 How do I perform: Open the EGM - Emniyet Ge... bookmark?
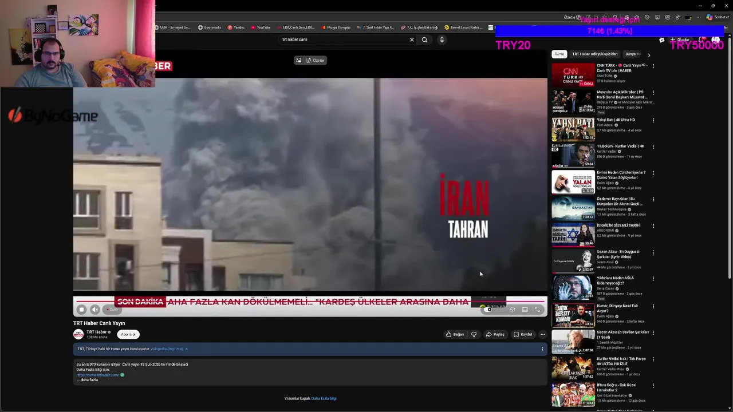coord(173,27)
